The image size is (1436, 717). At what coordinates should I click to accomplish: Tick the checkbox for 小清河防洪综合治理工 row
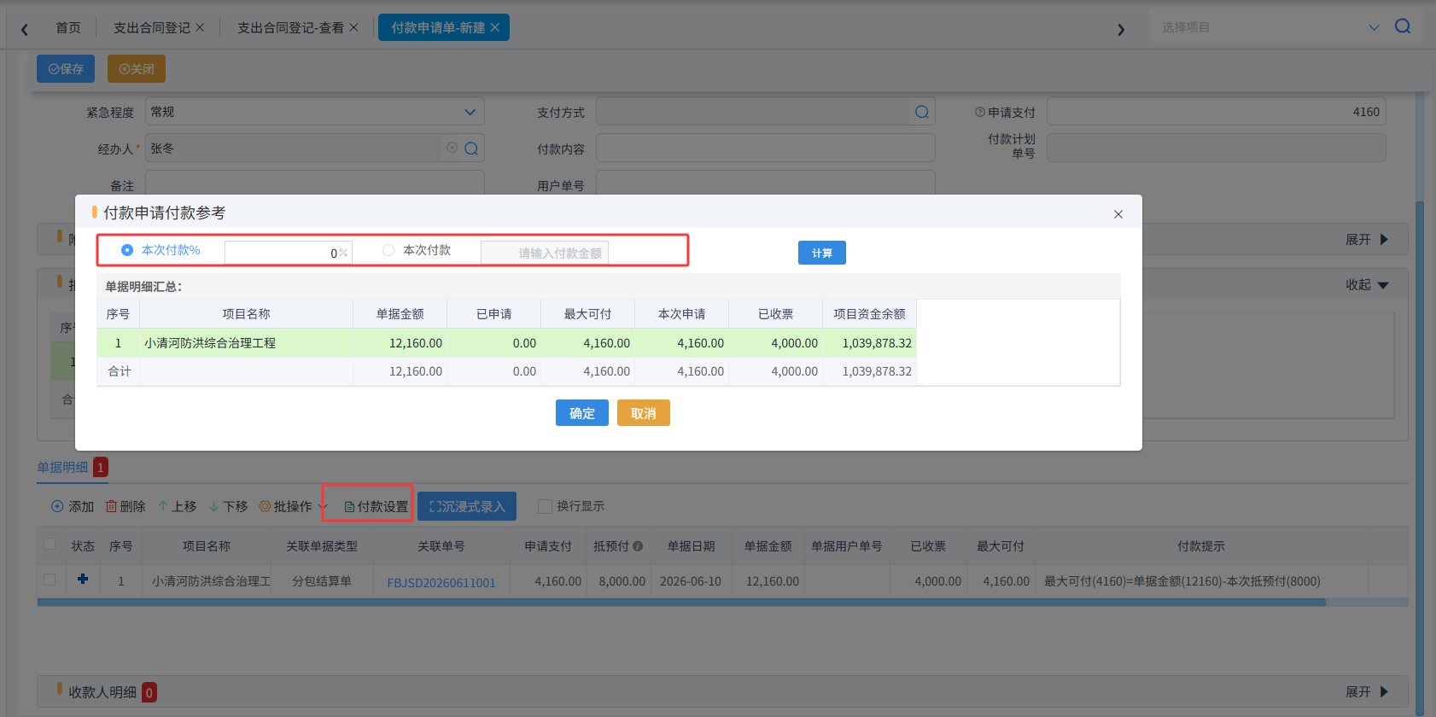point(50,580)
